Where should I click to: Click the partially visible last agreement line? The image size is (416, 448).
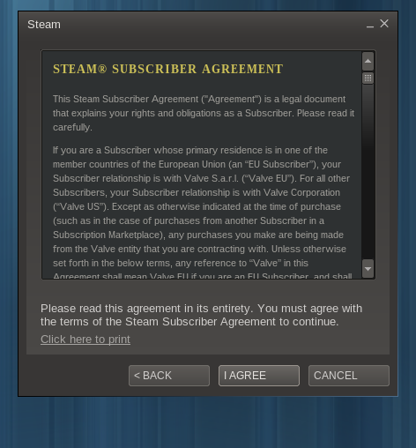coord(202,276)
